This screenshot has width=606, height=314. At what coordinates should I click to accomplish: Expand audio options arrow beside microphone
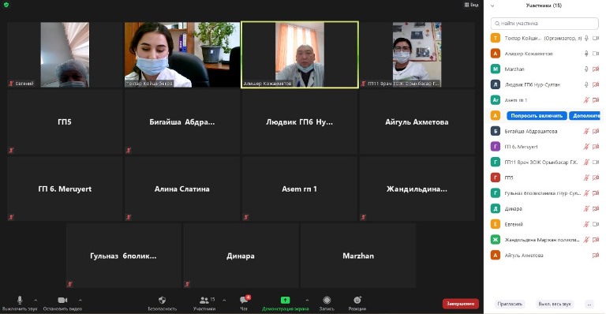(x=36, y=300)
